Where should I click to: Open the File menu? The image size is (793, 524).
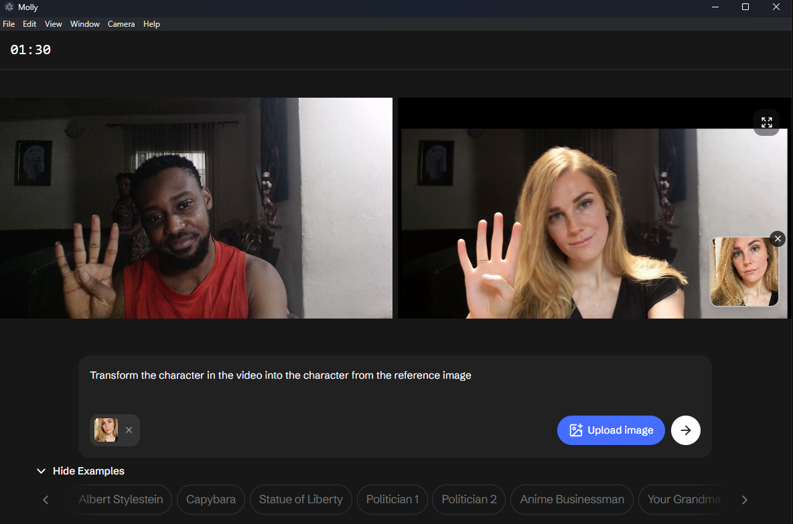pyautogui.click(x=9, y=24)
